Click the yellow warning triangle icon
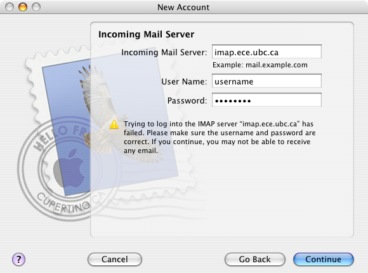Screen dimensions: 368x273 coord(114,124)
